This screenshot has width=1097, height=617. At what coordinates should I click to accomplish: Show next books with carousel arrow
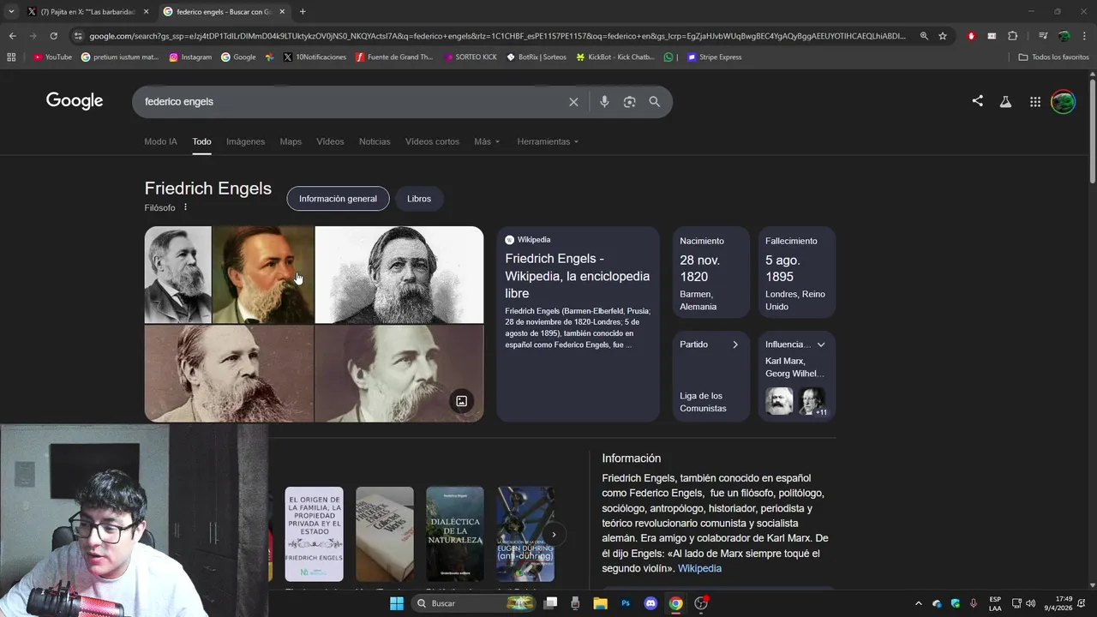coord(554,535)
